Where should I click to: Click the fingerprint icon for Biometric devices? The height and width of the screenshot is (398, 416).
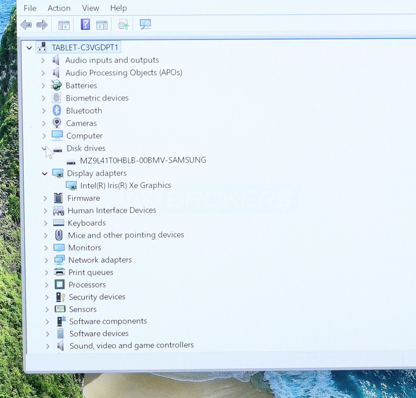click(x=56, y=98)
